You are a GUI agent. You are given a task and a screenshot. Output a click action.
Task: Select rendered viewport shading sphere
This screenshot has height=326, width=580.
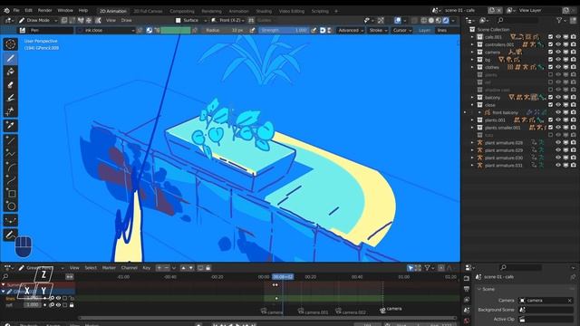point(446,20)
